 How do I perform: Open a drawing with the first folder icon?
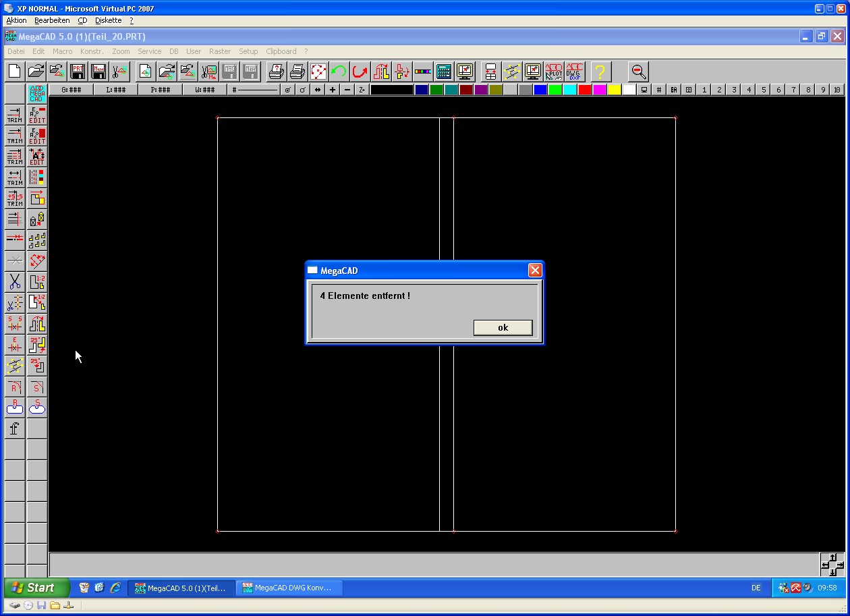click(36, 71)
